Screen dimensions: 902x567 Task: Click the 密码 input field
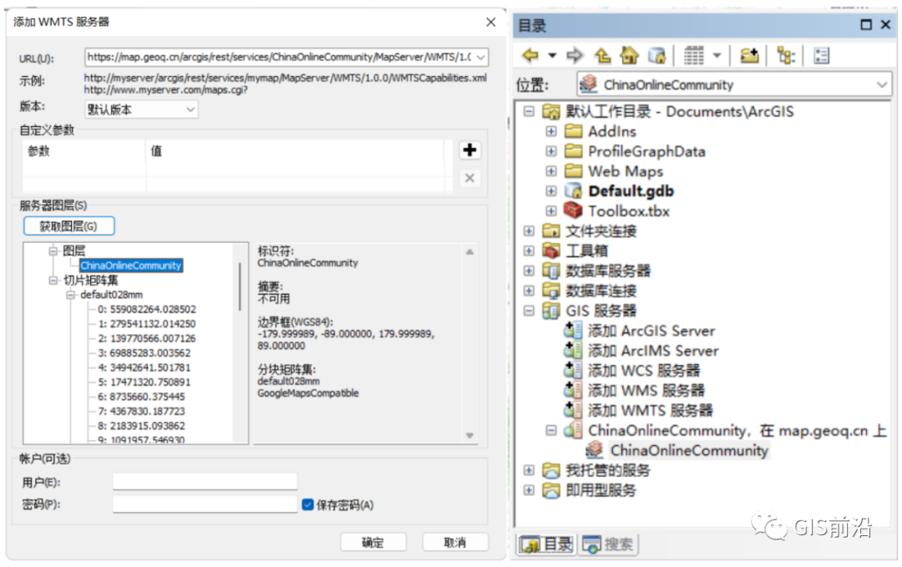click(205, 504)
